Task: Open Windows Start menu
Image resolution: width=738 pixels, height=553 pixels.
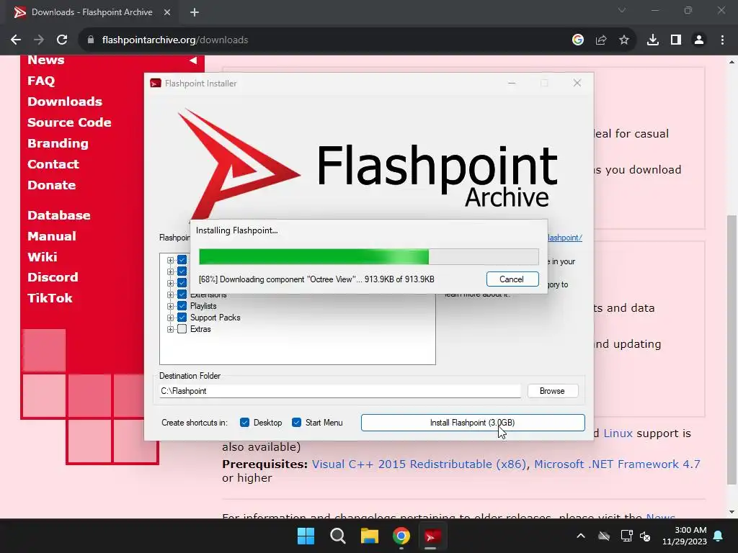Action: (x=306, y=536)
